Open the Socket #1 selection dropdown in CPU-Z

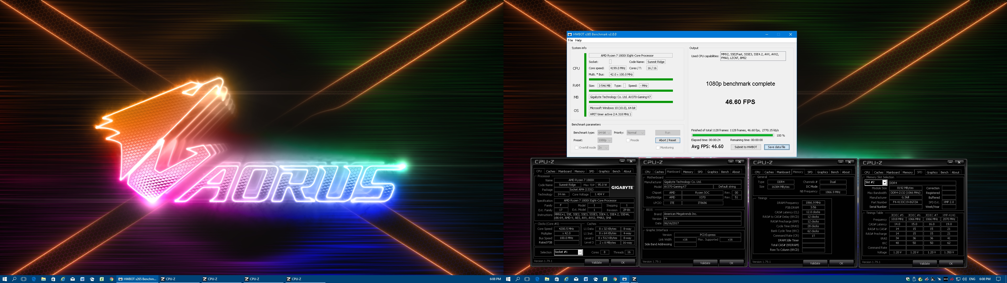click(x=568, y=252)
